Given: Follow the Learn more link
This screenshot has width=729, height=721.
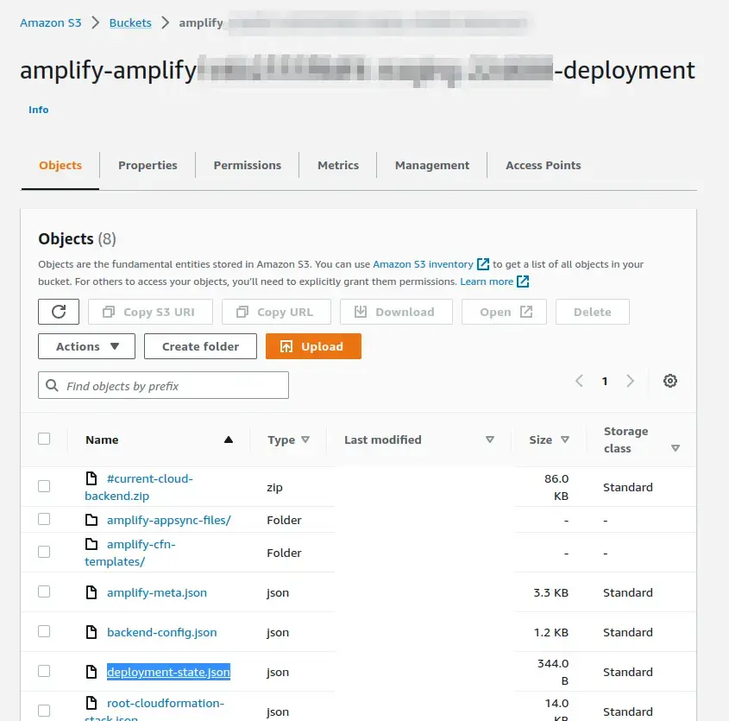Looking at the screenshot, I should [x=487, y=281].
